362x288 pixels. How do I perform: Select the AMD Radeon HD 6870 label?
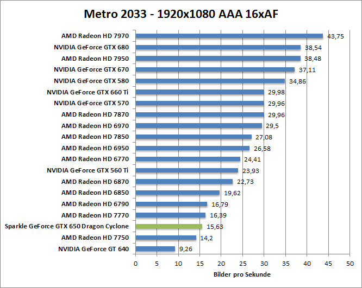[95, 182]
